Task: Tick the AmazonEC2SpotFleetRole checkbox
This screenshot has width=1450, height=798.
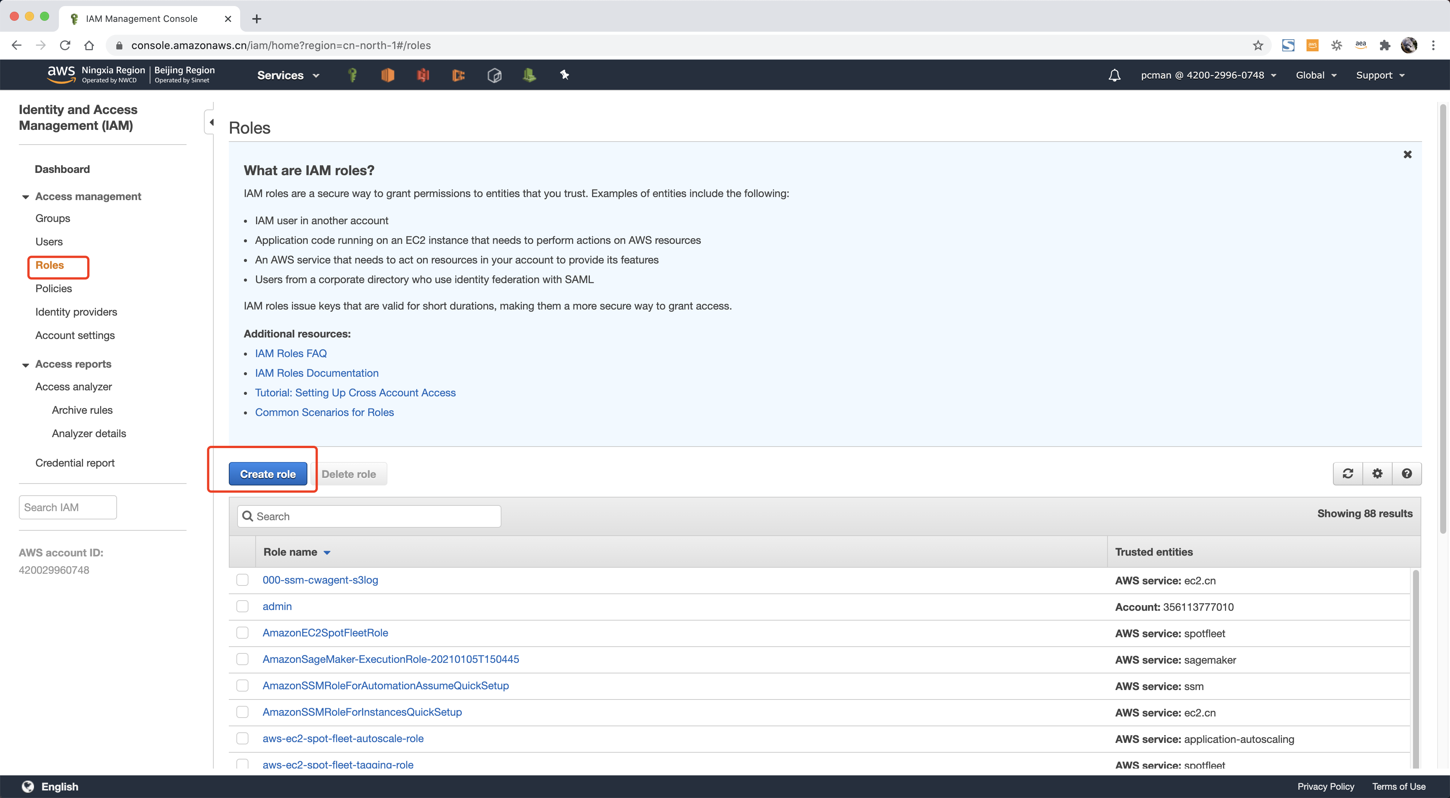Action: (x=242, y=633)
